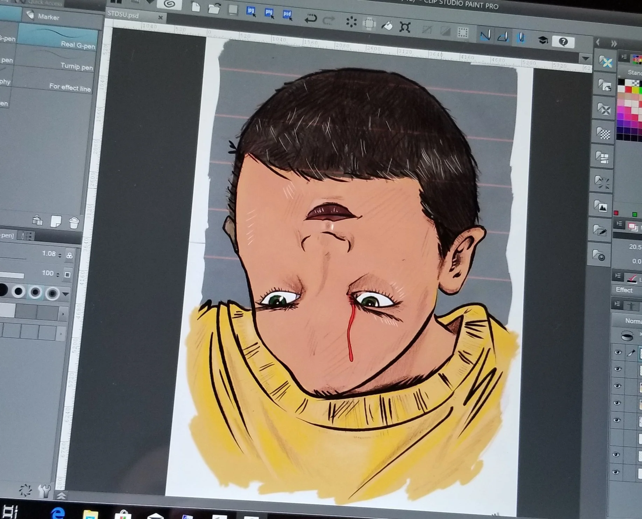Screen dimensions: 642x519
Task: Toggle Snap to Ruler in the toolbar
Action: coord(485,35)
